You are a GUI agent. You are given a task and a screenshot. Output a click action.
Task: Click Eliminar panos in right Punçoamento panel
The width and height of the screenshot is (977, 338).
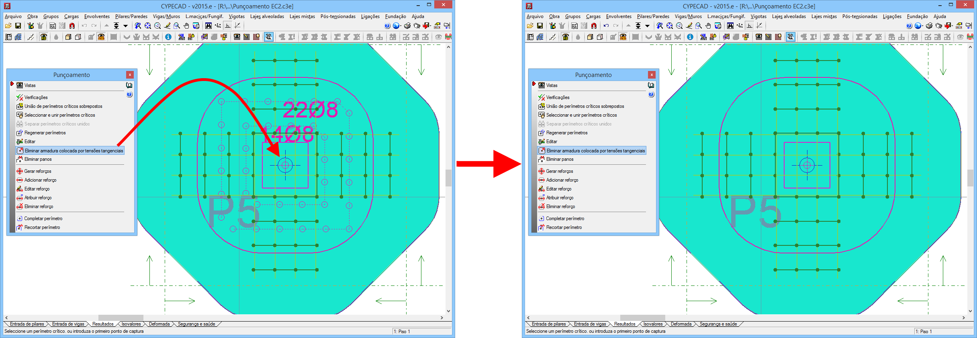pos(560,159)
